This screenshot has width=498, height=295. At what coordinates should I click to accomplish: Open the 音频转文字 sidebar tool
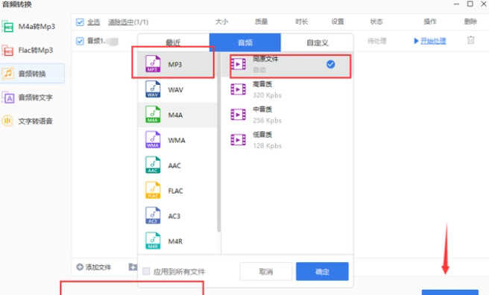tap(32, 98)
